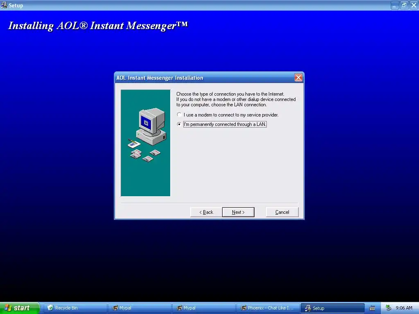Click the Recycle Bin icon in taskbar

tap(50, 308)
